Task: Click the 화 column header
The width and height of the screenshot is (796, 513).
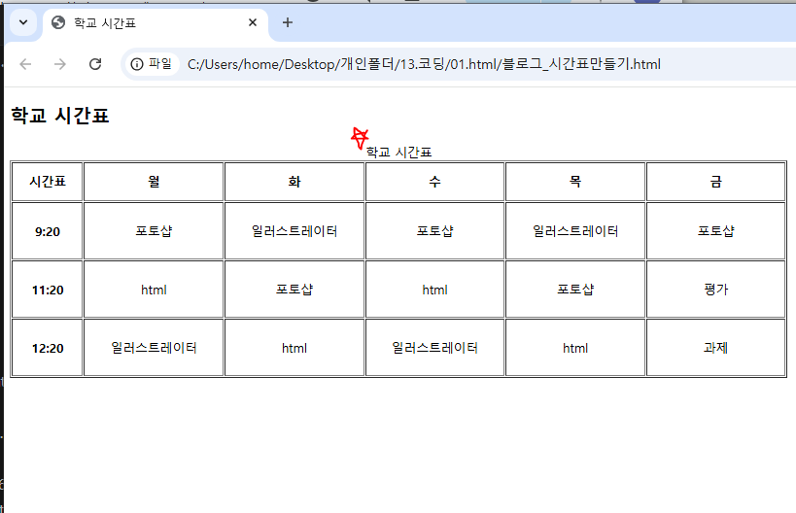Action: click(x=294, y=182)
